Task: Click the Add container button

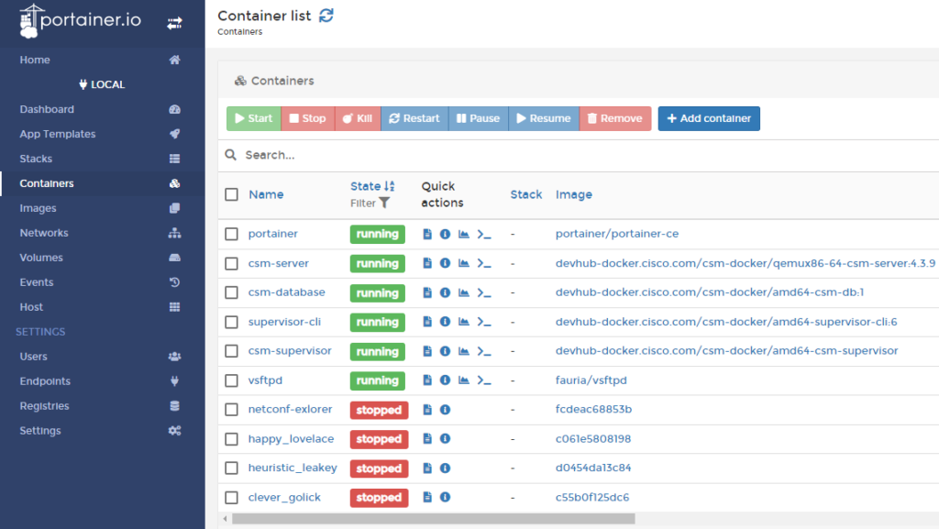Action: pyautogui.click(x=708, y=118)
